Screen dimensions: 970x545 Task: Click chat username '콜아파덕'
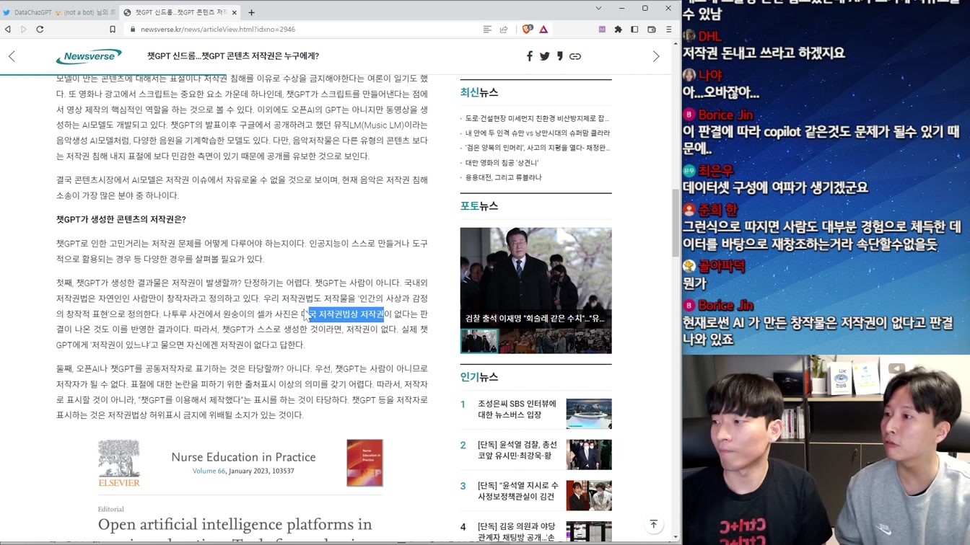click(721, 266)
